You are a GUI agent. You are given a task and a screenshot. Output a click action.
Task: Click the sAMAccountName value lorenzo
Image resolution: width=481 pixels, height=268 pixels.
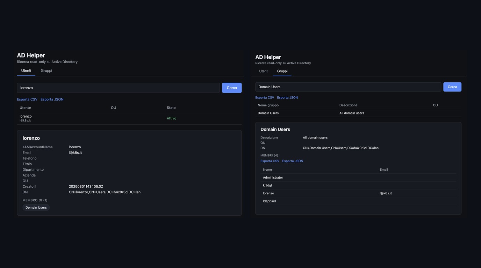pyautogui.click(x=75, y=147)
